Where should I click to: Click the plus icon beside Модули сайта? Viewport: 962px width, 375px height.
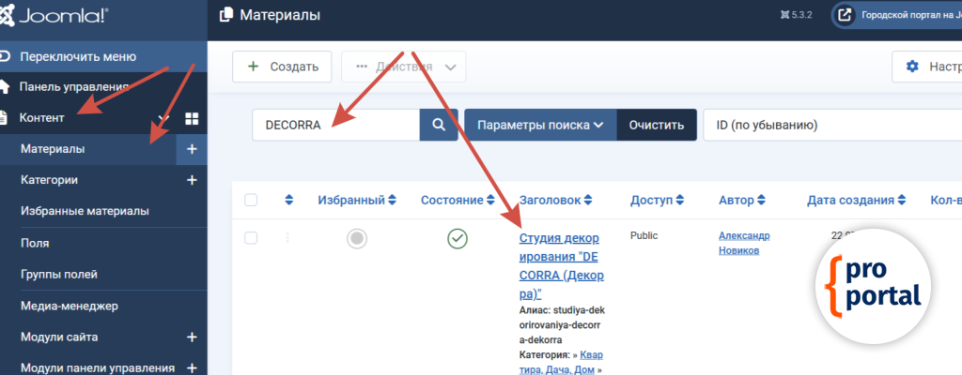click(x=192, y=337)
